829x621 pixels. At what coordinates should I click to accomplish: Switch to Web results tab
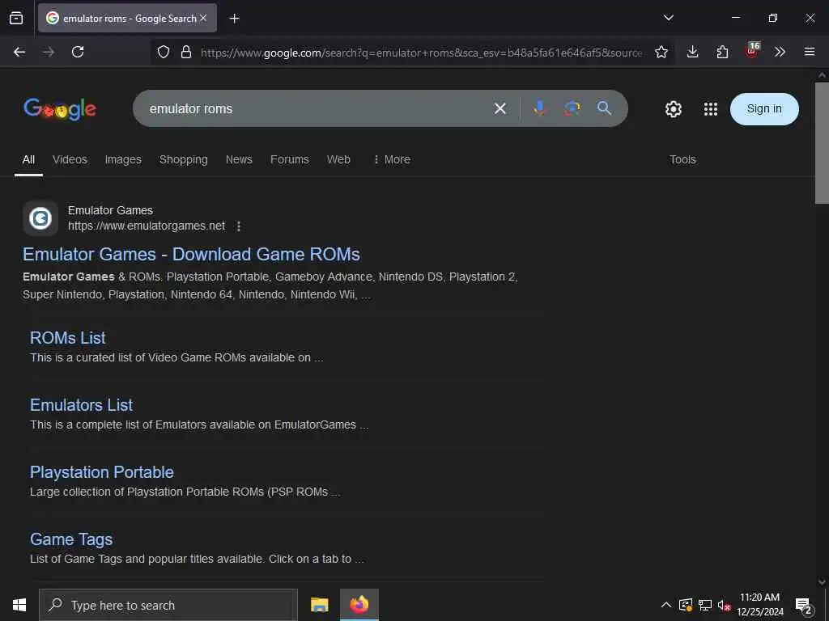pos(338,159)
